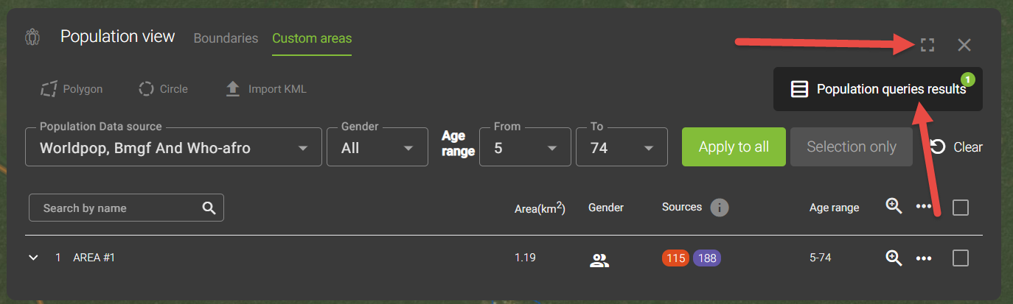This screenshot has height=304, width=1013.
Task: Tick the AREA #1 row checkbox
Action: point(961,258)
